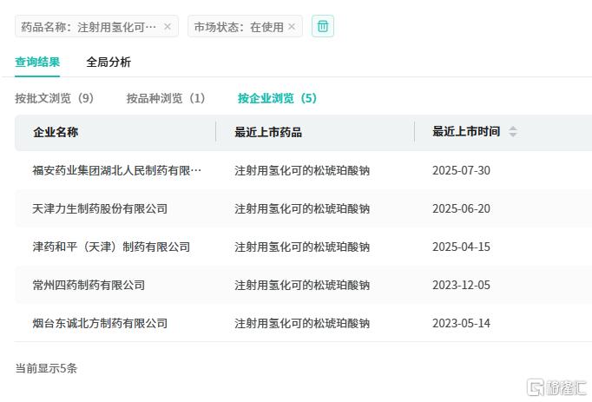The height and width of the screenshot is (402, 592).
Task: Remove the 药品名称 filter tag
Action: 168,27
